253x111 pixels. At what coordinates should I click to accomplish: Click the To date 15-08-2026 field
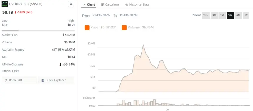click(128, 15)
